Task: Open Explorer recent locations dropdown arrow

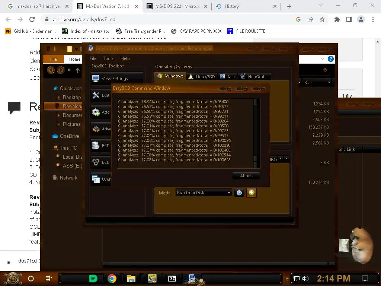Action: 69,70
